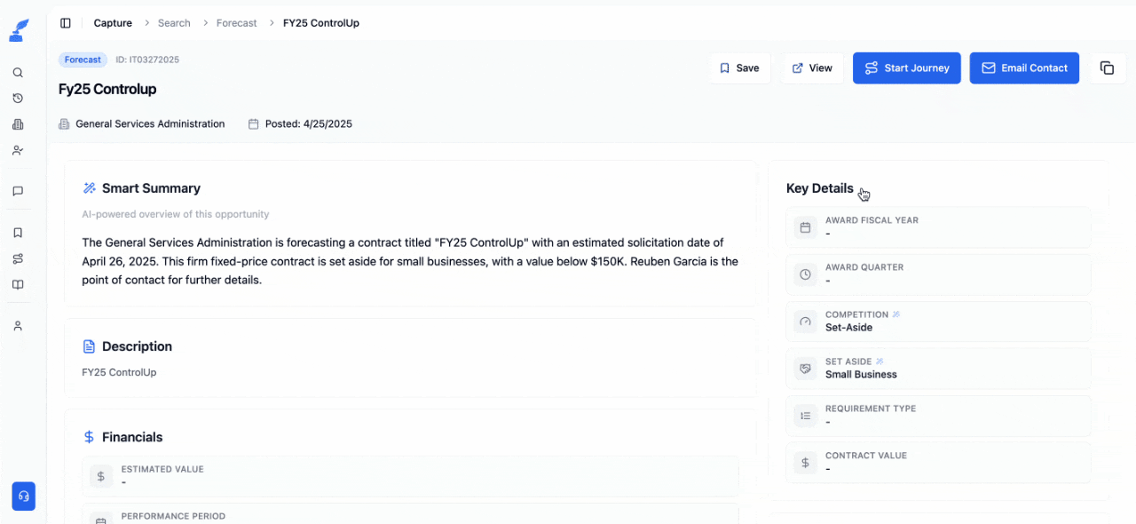Click the profile person icon near sidebar bottom

(18, 325)
